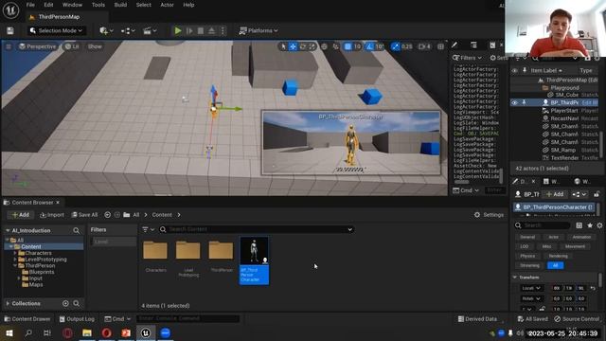This screenshot has height=341, width=606.
Task: Toggle Details property matrix grid icon
Action: pyautogui.click(x=579, y=225)
